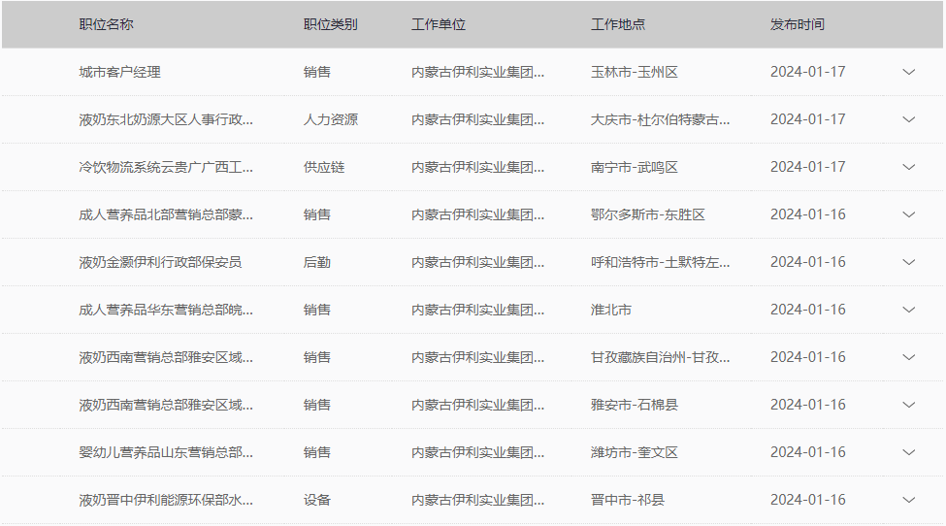Click the company name in the 城市客户经理 row

point(477,73)
